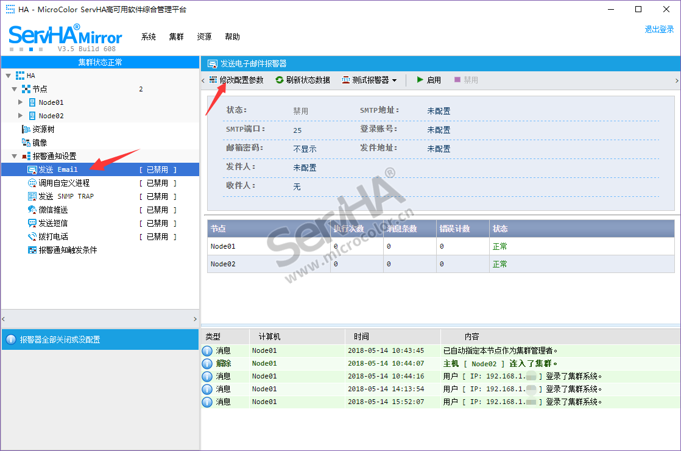Select 发送 SNMP TRAP alarm entry
The image size is (681, 451).
coord(66,196)
